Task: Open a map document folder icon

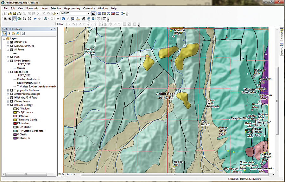Action: (10, 13)
